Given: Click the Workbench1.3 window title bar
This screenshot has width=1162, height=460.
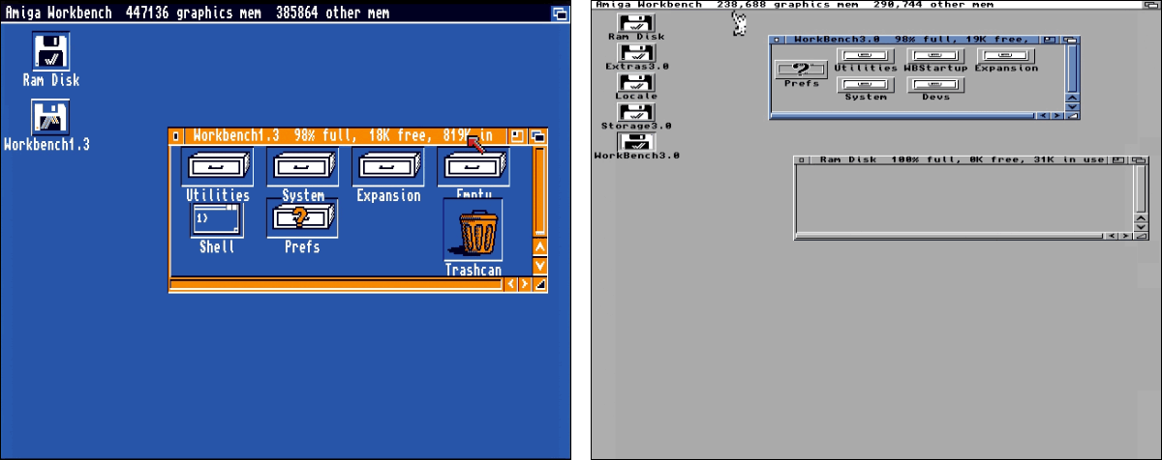Looking at the screenshot, I should pos(344,135).
